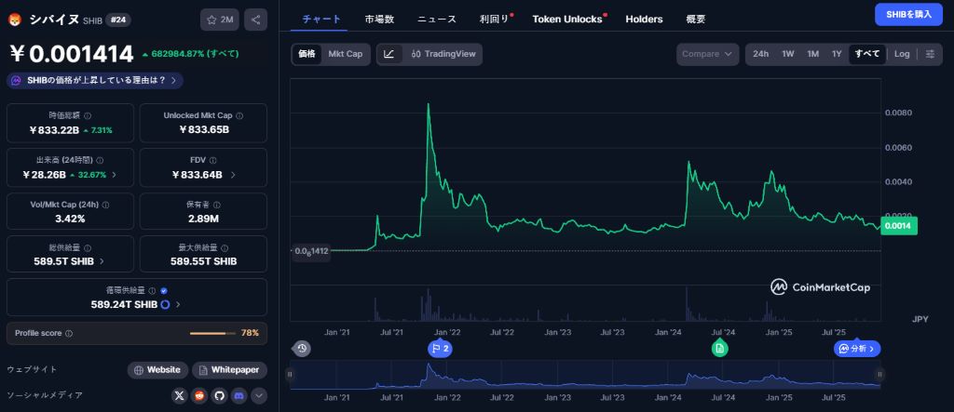This screenshot has width=954, height=412.
Task: Open the GitHub repository icon
Action: [219, 395]
